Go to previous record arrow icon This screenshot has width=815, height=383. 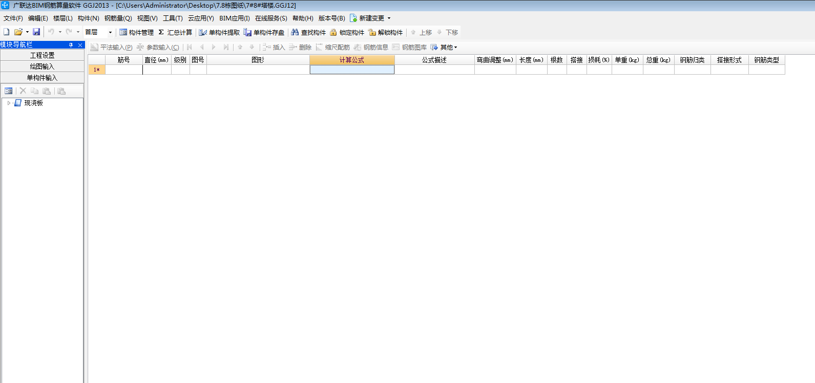click(x=202, y=47)
